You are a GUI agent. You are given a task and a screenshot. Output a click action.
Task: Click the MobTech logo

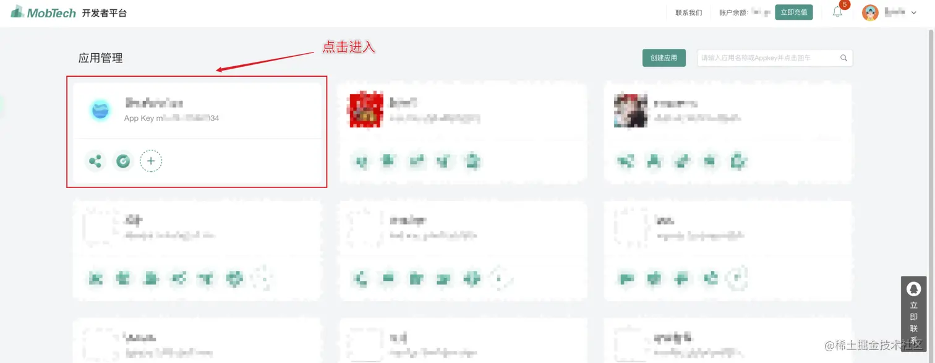tap(43, 12)
